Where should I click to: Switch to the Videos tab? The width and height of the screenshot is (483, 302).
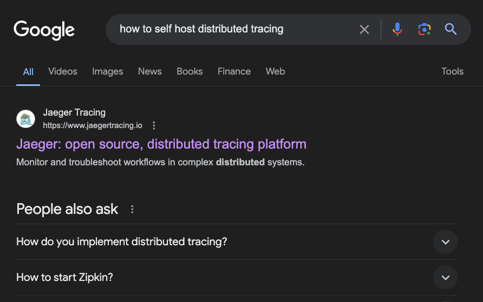coord(63,71)
